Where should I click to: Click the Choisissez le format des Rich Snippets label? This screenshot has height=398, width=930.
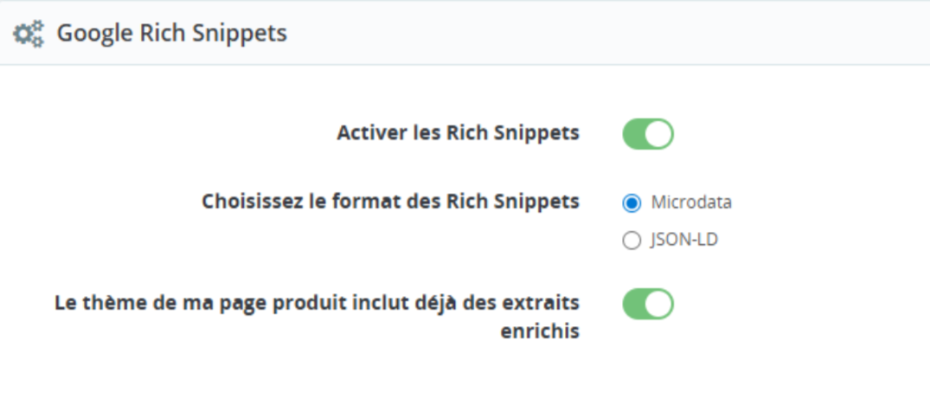click(x=390, y=202)
